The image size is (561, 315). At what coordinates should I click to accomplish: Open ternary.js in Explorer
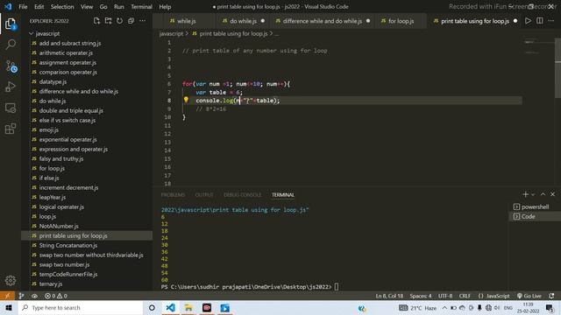pyautogui.click(x=51, y=283)
